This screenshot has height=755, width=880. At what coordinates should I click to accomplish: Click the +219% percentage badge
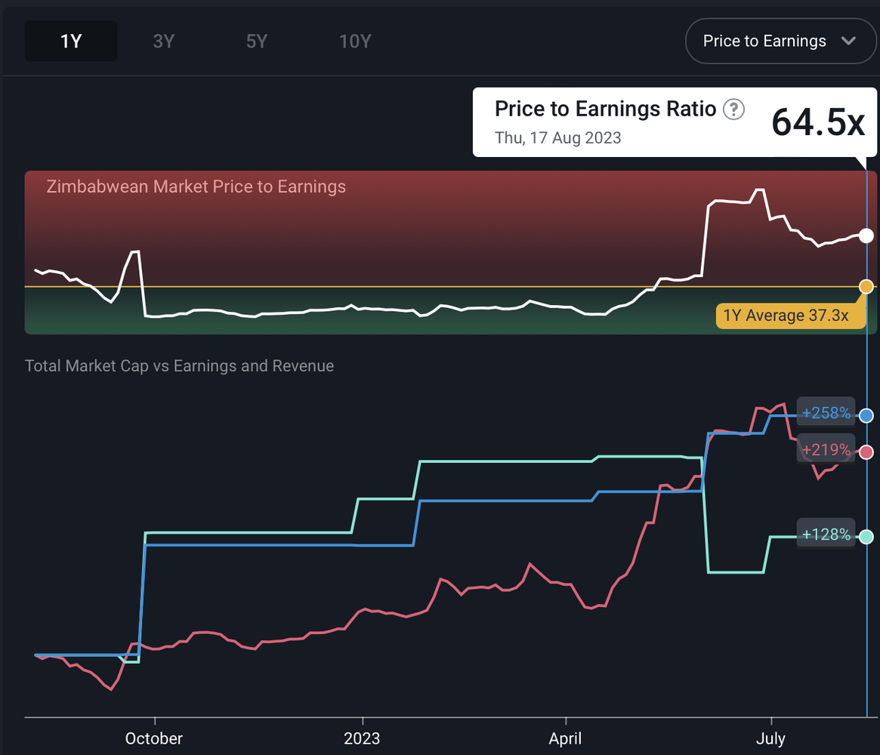826,450
